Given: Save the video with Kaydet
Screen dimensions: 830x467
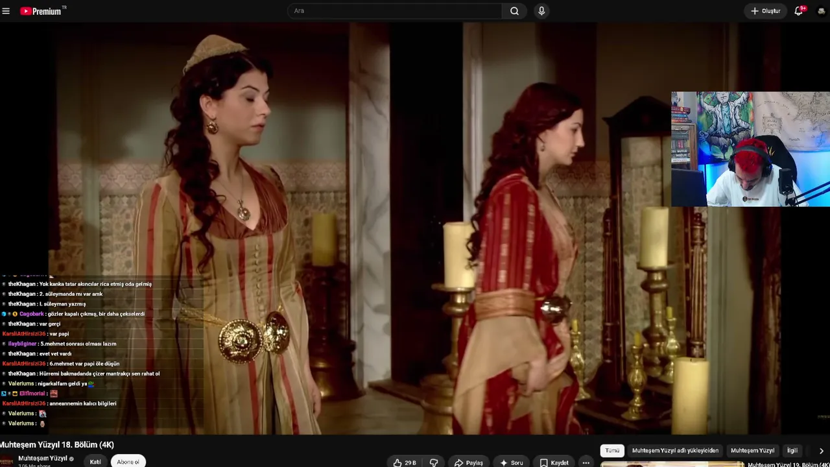Looking at the screenshot, I should pyautogui.click(x=554, y=462).
